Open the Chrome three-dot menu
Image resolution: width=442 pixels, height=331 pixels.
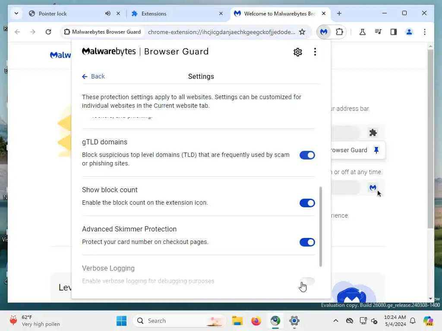tap(425, 32)
